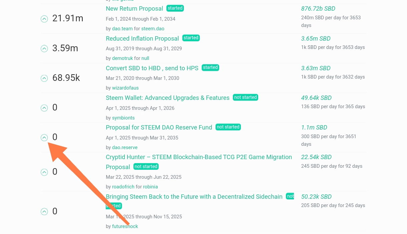This screenshot has height=234, width=407.
Task: Open the Cryptid Hunter migration proposal
Action: tap(198, 157)
